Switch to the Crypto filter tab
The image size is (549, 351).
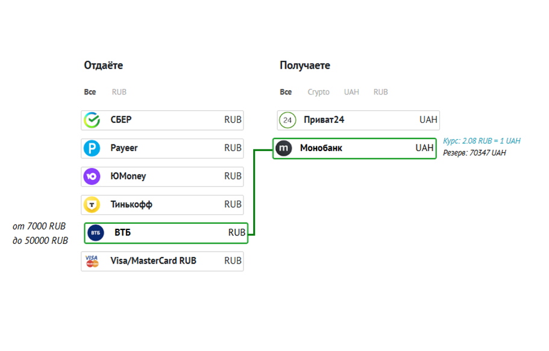coord(318,92)
